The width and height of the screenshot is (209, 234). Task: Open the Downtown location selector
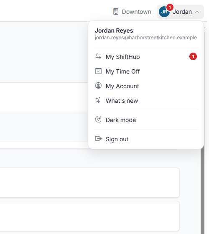tap(132, 12)
